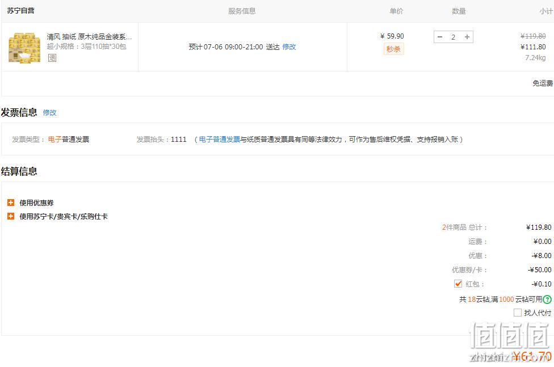Click the 单价 column header

[396, 11]
